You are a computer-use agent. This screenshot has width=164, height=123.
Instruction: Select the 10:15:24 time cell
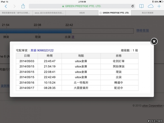point(50,83)
